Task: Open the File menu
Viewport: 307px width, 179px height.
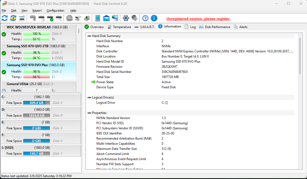Action: [4, 11]
